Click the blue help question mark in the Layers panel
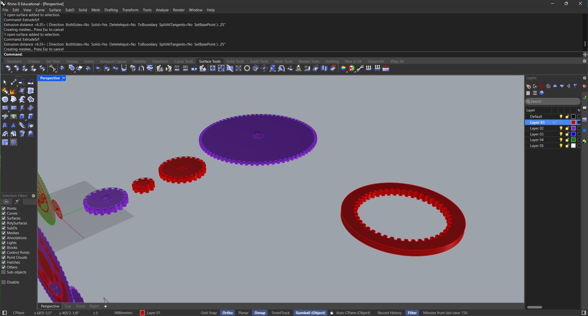588x316 pixels. click(541, 93)
